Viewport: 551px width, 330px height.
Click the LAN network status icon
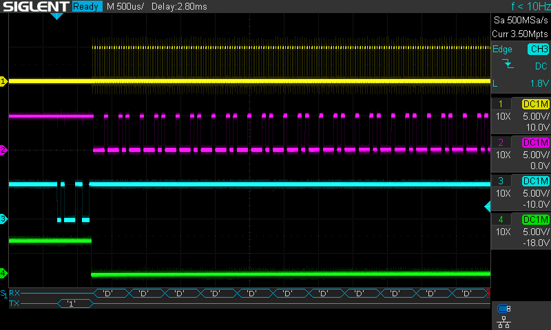point(503,321)
